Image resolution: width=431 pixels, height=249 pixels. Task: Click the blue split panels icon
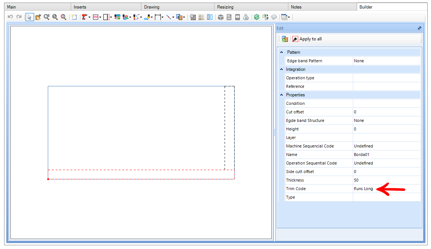(210, 17)
